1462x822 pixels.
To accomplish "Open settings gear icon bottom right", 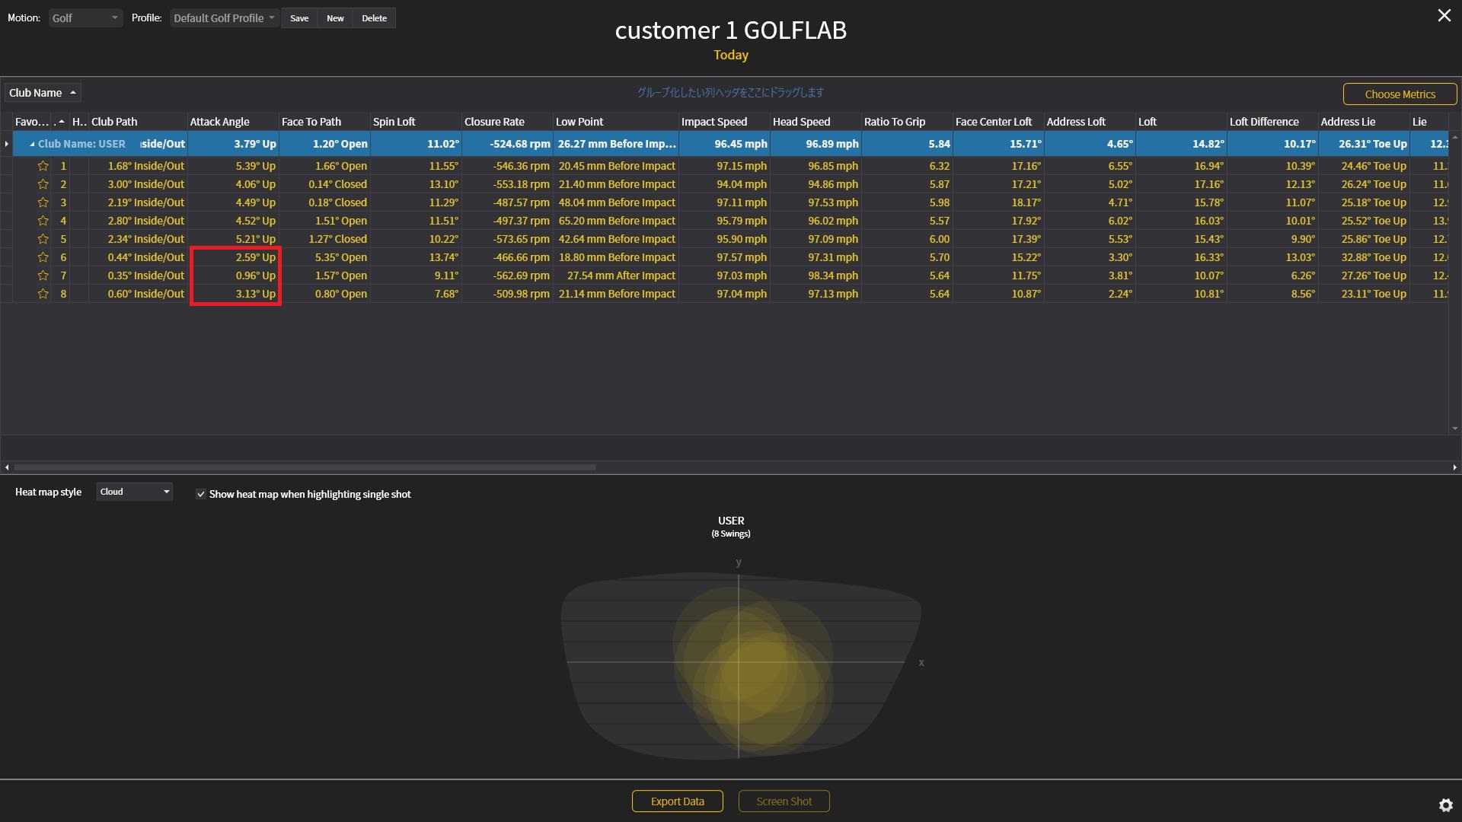I will pyautogui.click(x=1445, y=804).
